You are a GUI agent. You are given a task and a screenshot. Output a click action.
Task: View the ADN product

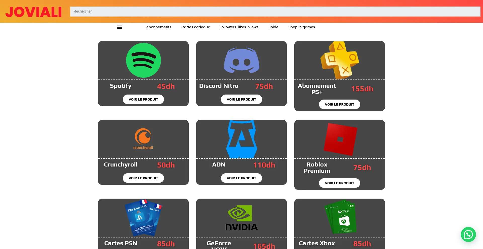point(242,178)
